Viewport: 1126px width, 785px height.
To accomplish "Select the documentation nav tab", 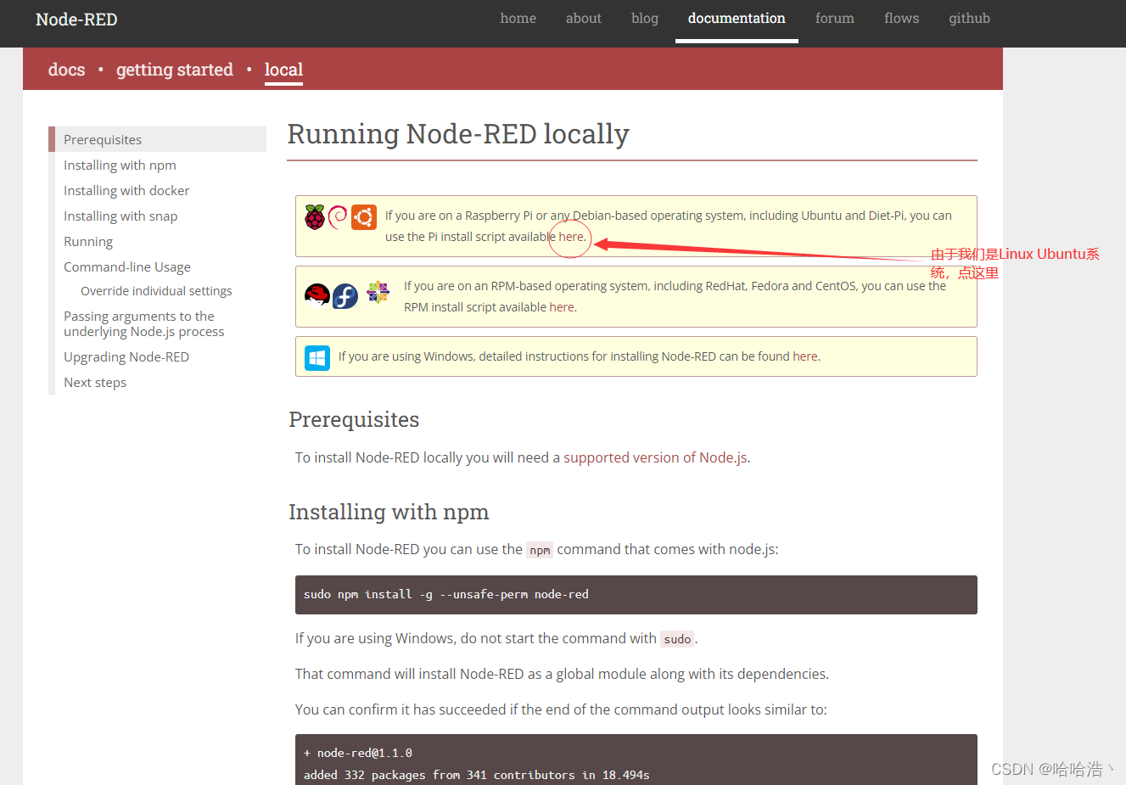I will 737,18.
